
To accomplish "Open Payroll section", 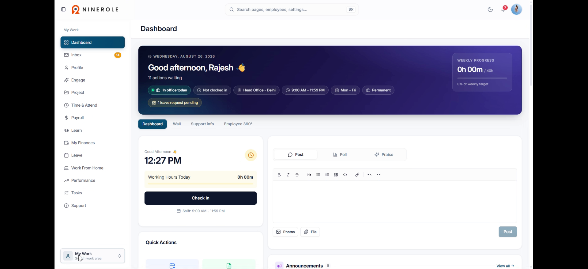I will tap(92, 118).
